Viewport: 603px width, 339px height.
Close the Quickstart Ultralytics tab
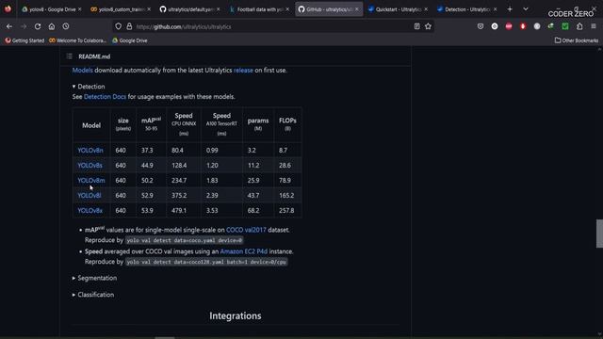pos(426,9)
